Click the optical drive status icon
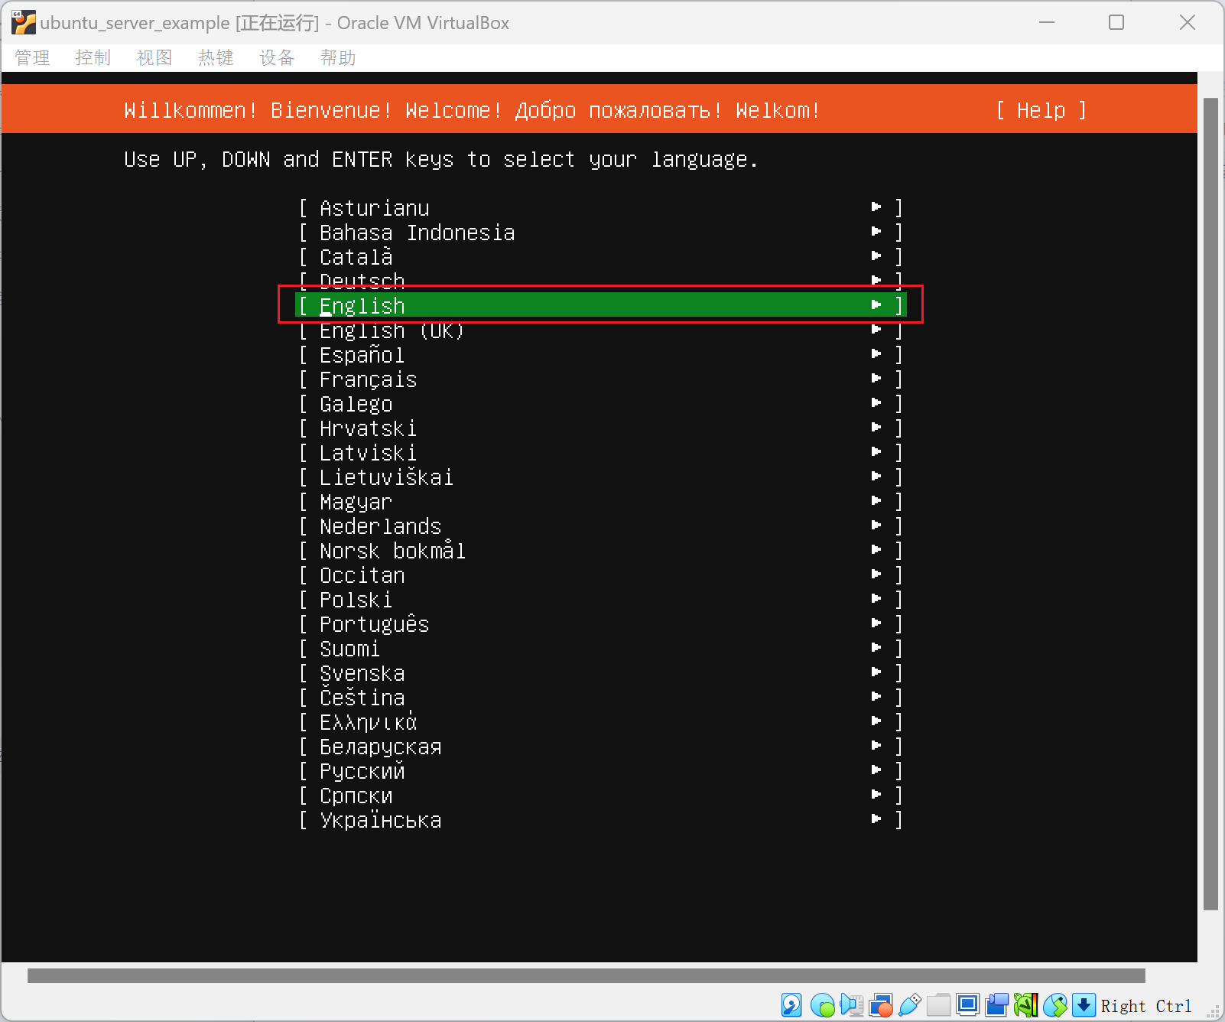1225x1022 pixels. pos(823,1004)
